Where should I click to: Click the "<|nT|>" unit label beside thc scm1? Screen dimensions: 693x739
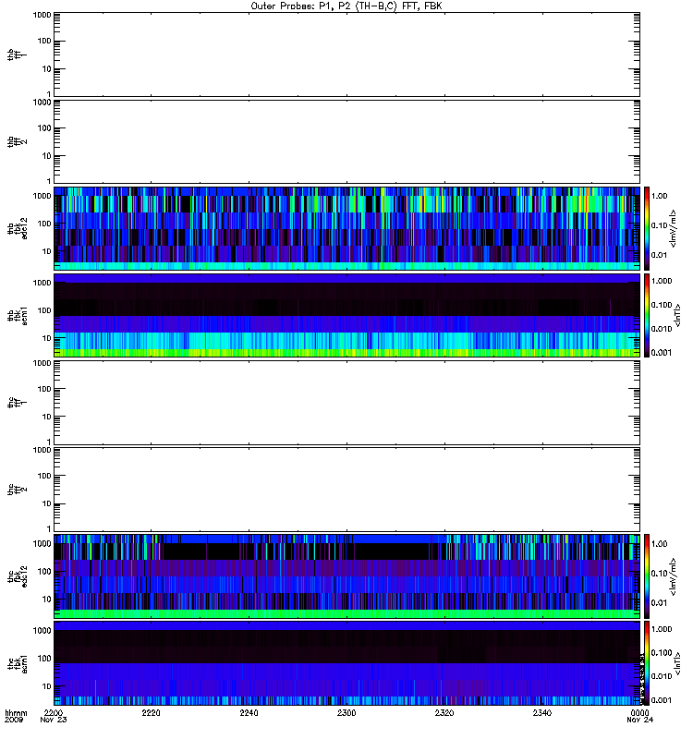[678, 663]
